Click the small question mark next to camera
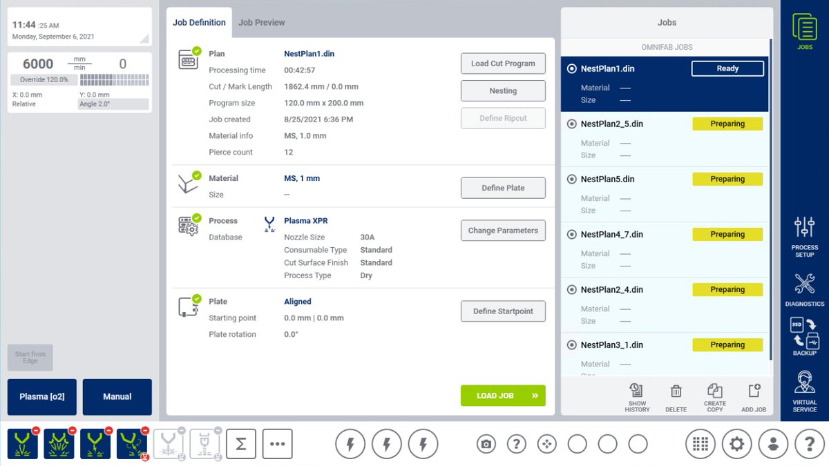This screenshot has width=829, height=466. pos(517,444)
